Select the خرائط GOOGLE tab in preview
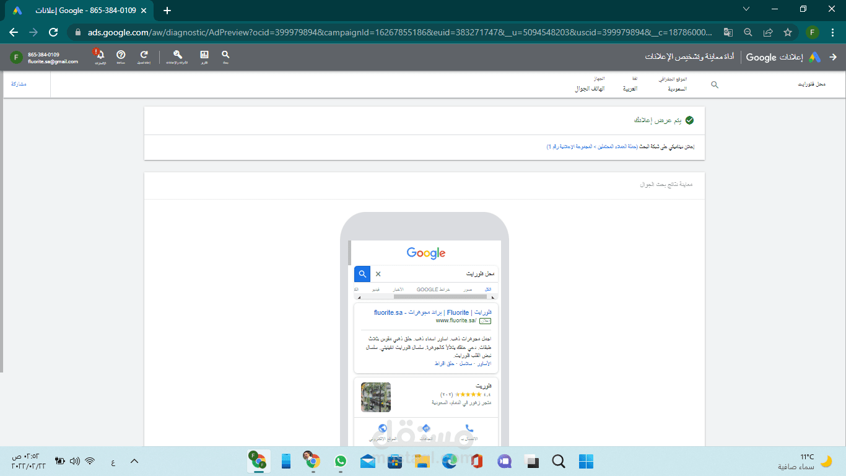 434,289
